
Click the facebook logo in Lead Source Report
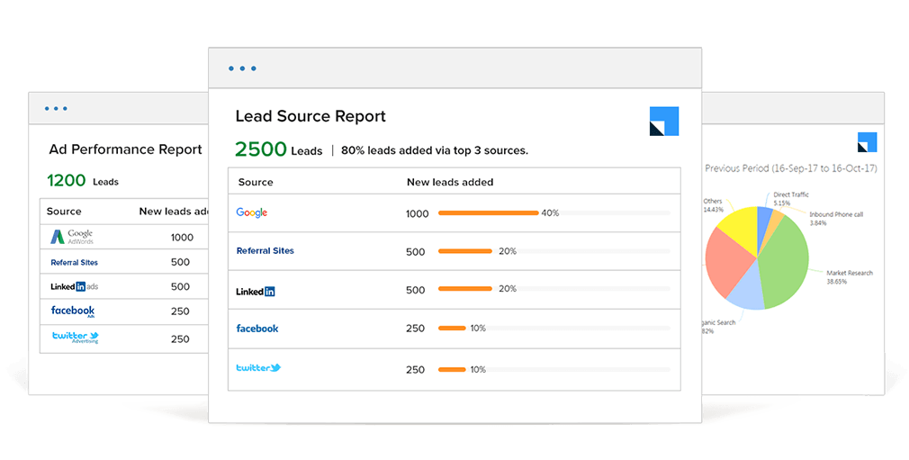(x=256, y=329)
